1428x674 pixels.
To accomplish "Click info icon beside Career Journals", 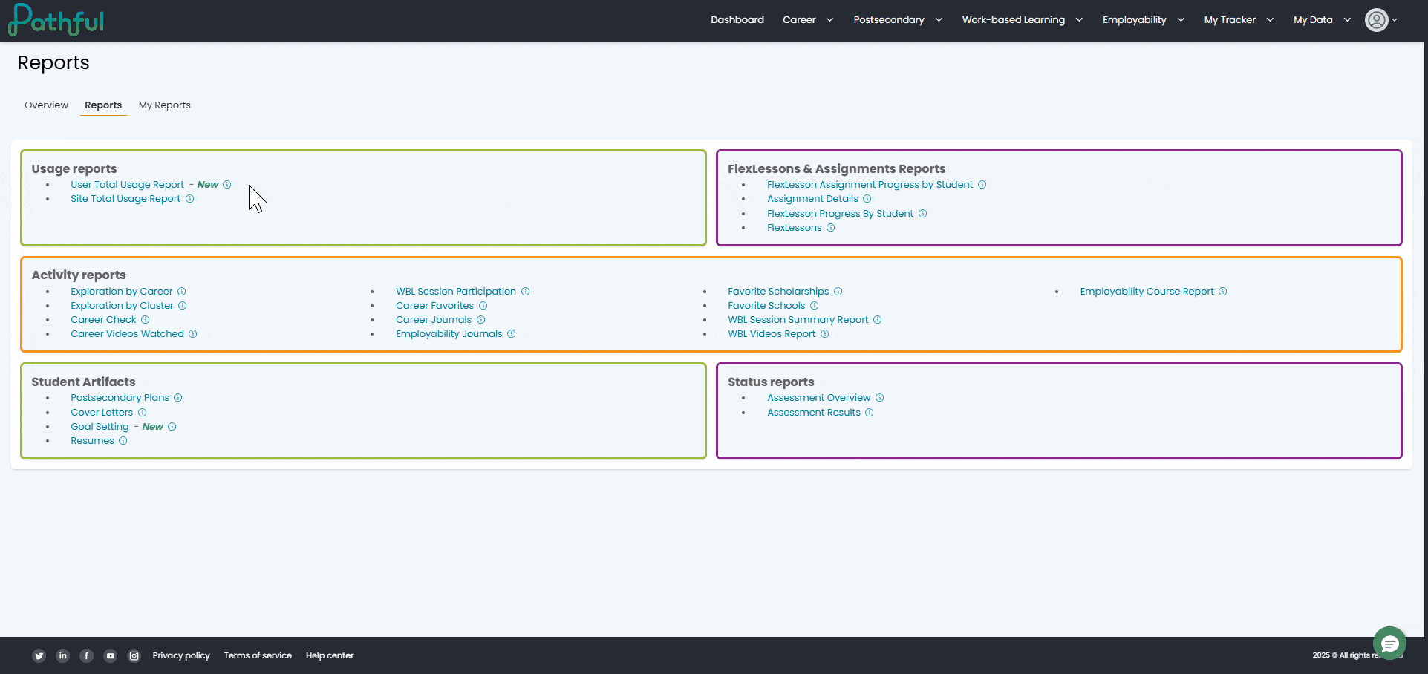I will pos(481,320).
